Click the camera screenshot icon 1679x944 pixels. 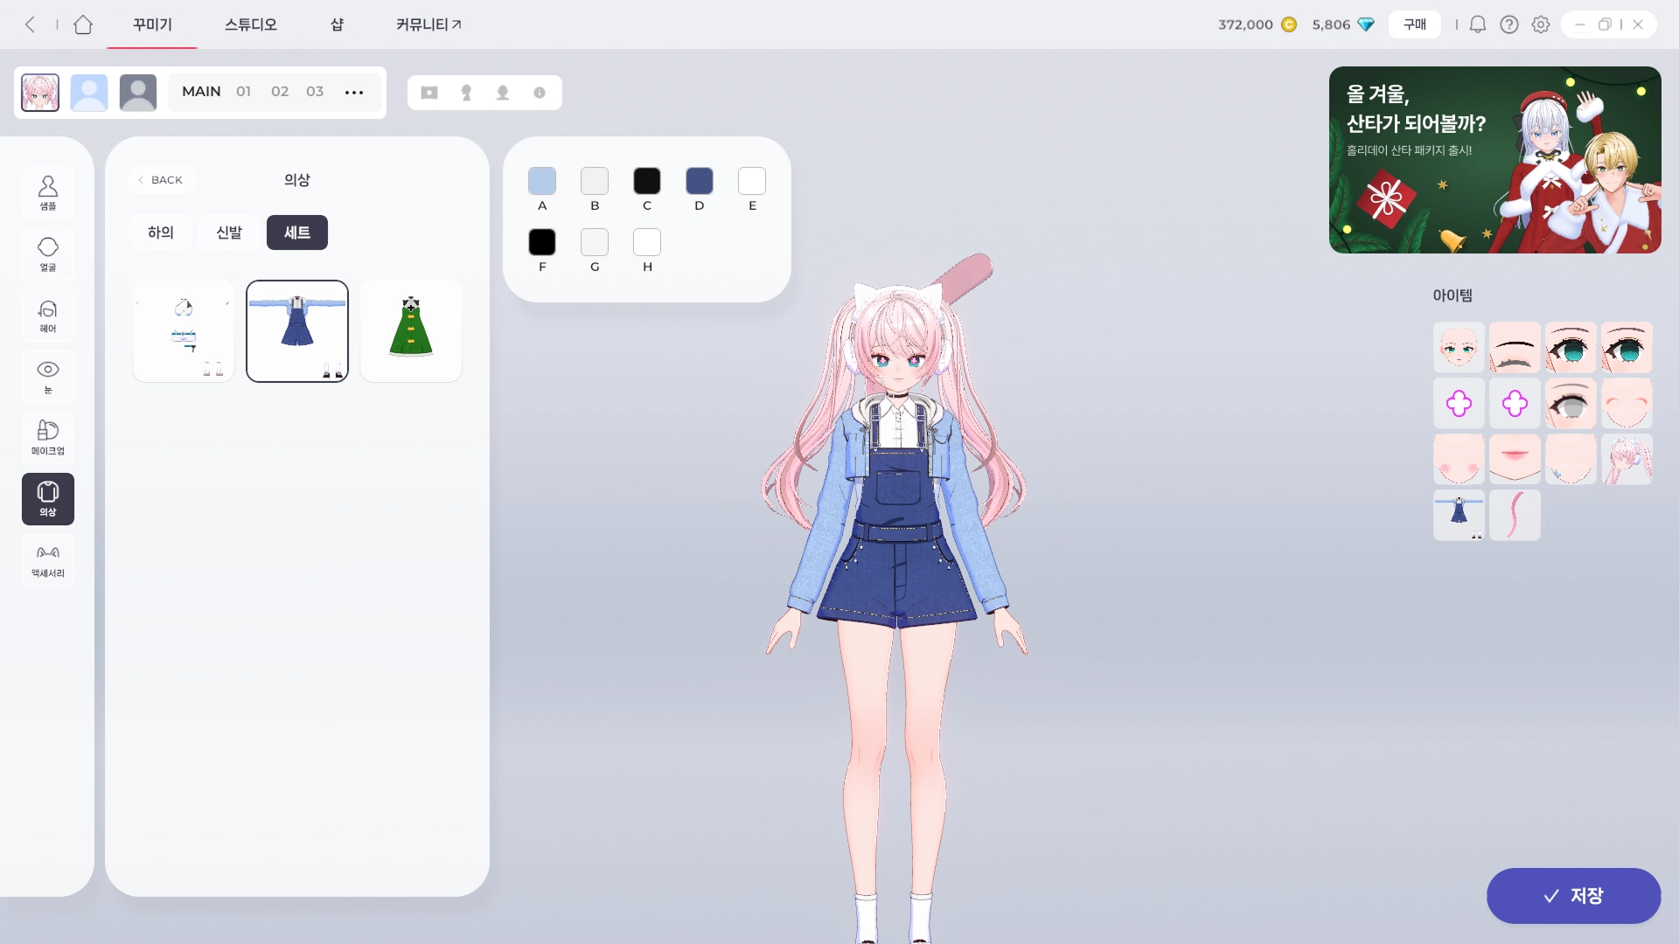coord(429,93)
